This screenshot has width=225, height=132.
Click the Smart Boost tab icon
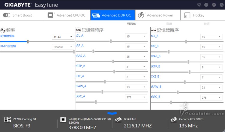(x=7, y=15)
